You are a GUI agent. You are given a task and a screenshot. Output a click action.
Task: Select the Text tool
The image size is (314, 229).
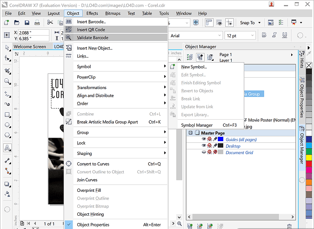[x=7, y=148]
